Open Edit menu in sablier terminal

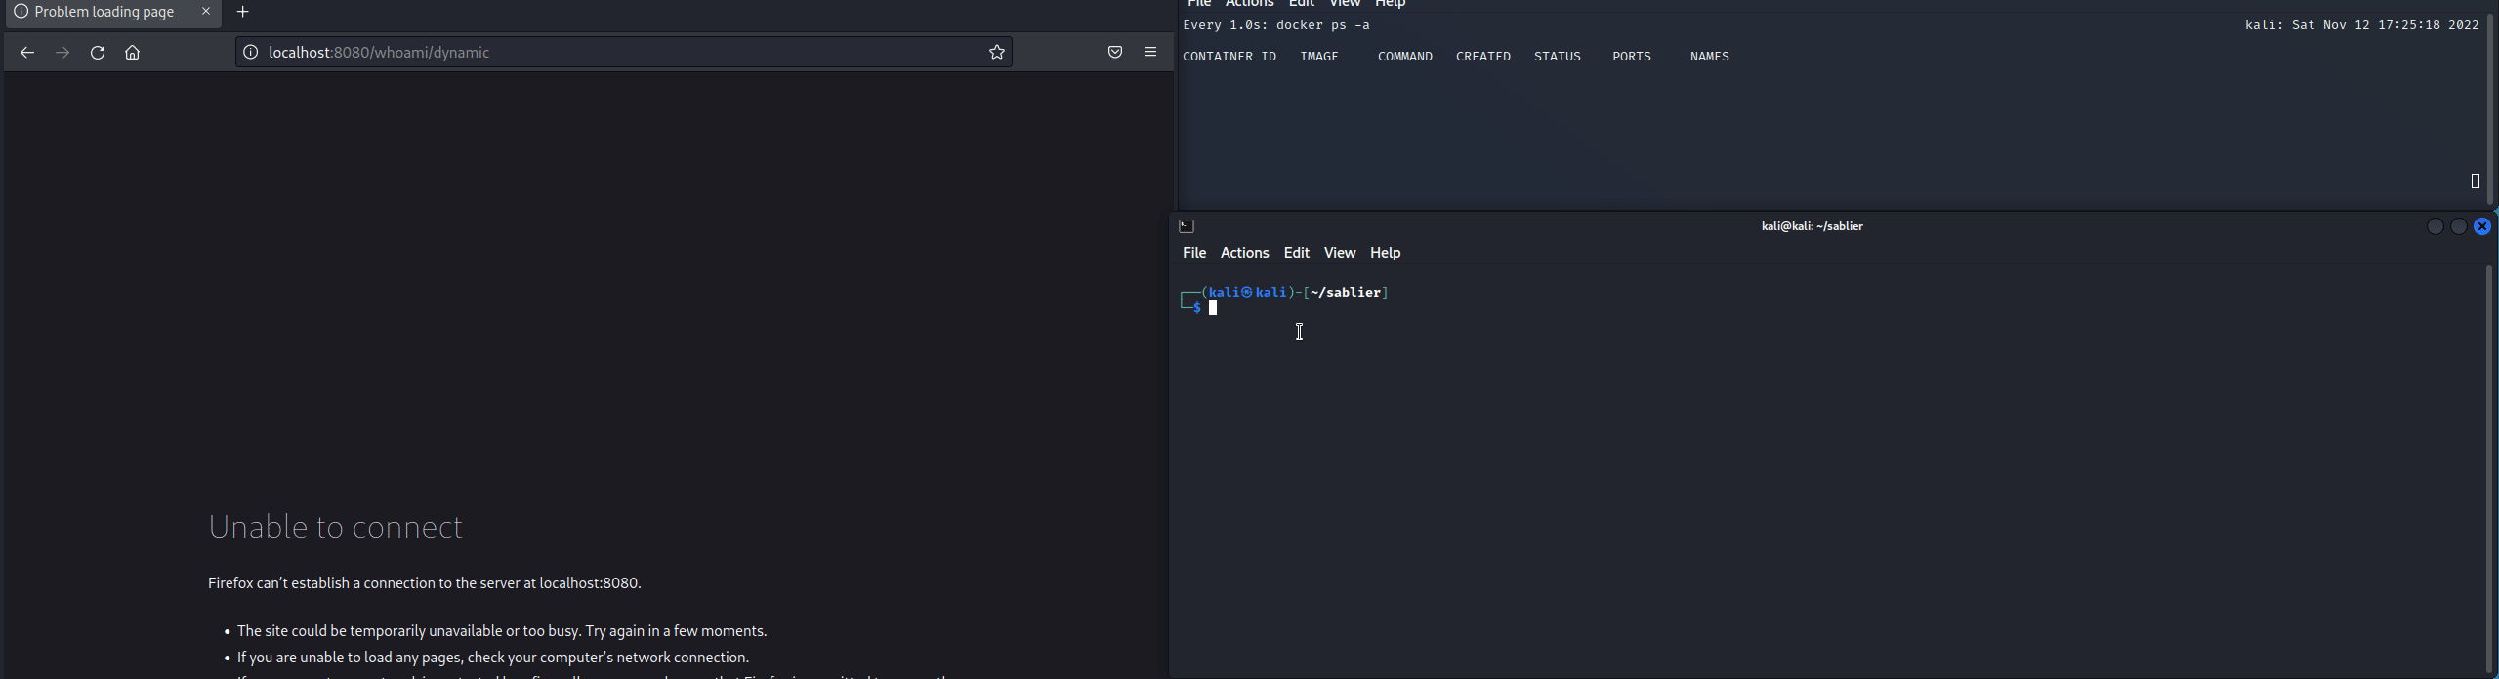[1296, 253]
